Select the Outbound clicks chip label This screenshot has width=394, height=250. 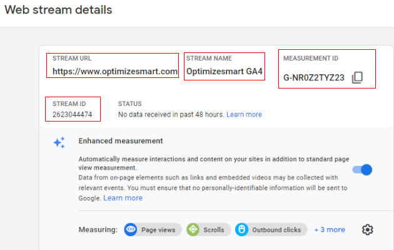(276, 229)
